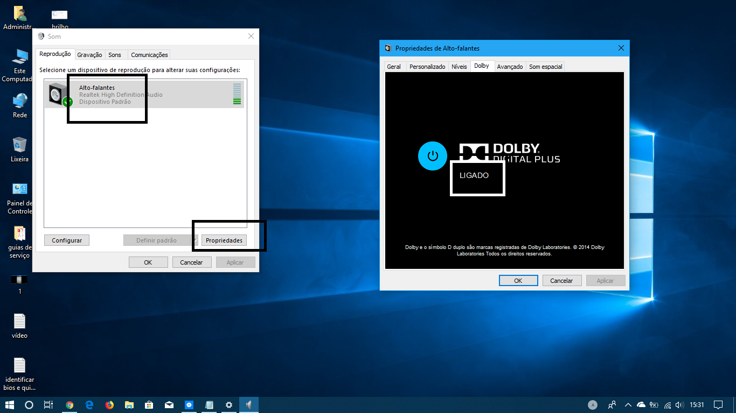Click the Configurar button
Viewport: 736px width, 413px height.
point(67,240)
